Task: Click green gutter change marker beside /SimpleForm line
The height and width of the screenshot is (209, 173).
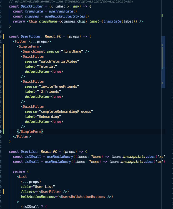Action: [x=3, y=132]
